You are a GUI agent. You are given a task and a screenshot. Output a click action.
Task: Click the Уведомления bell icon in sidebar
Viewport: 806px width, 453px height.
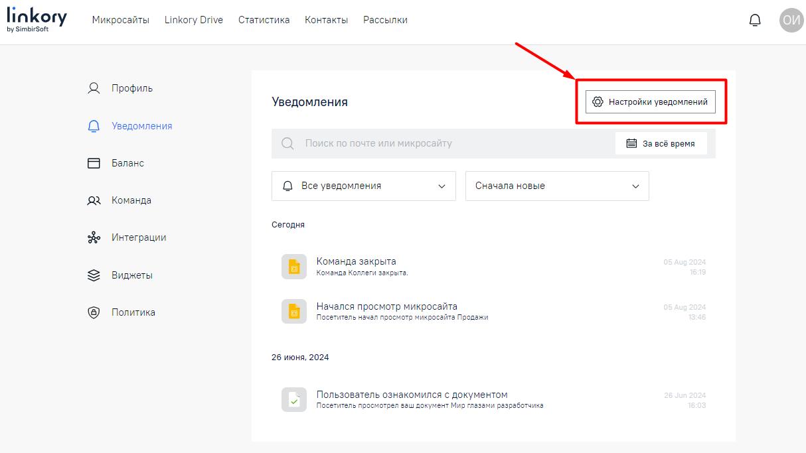point(92,125)
